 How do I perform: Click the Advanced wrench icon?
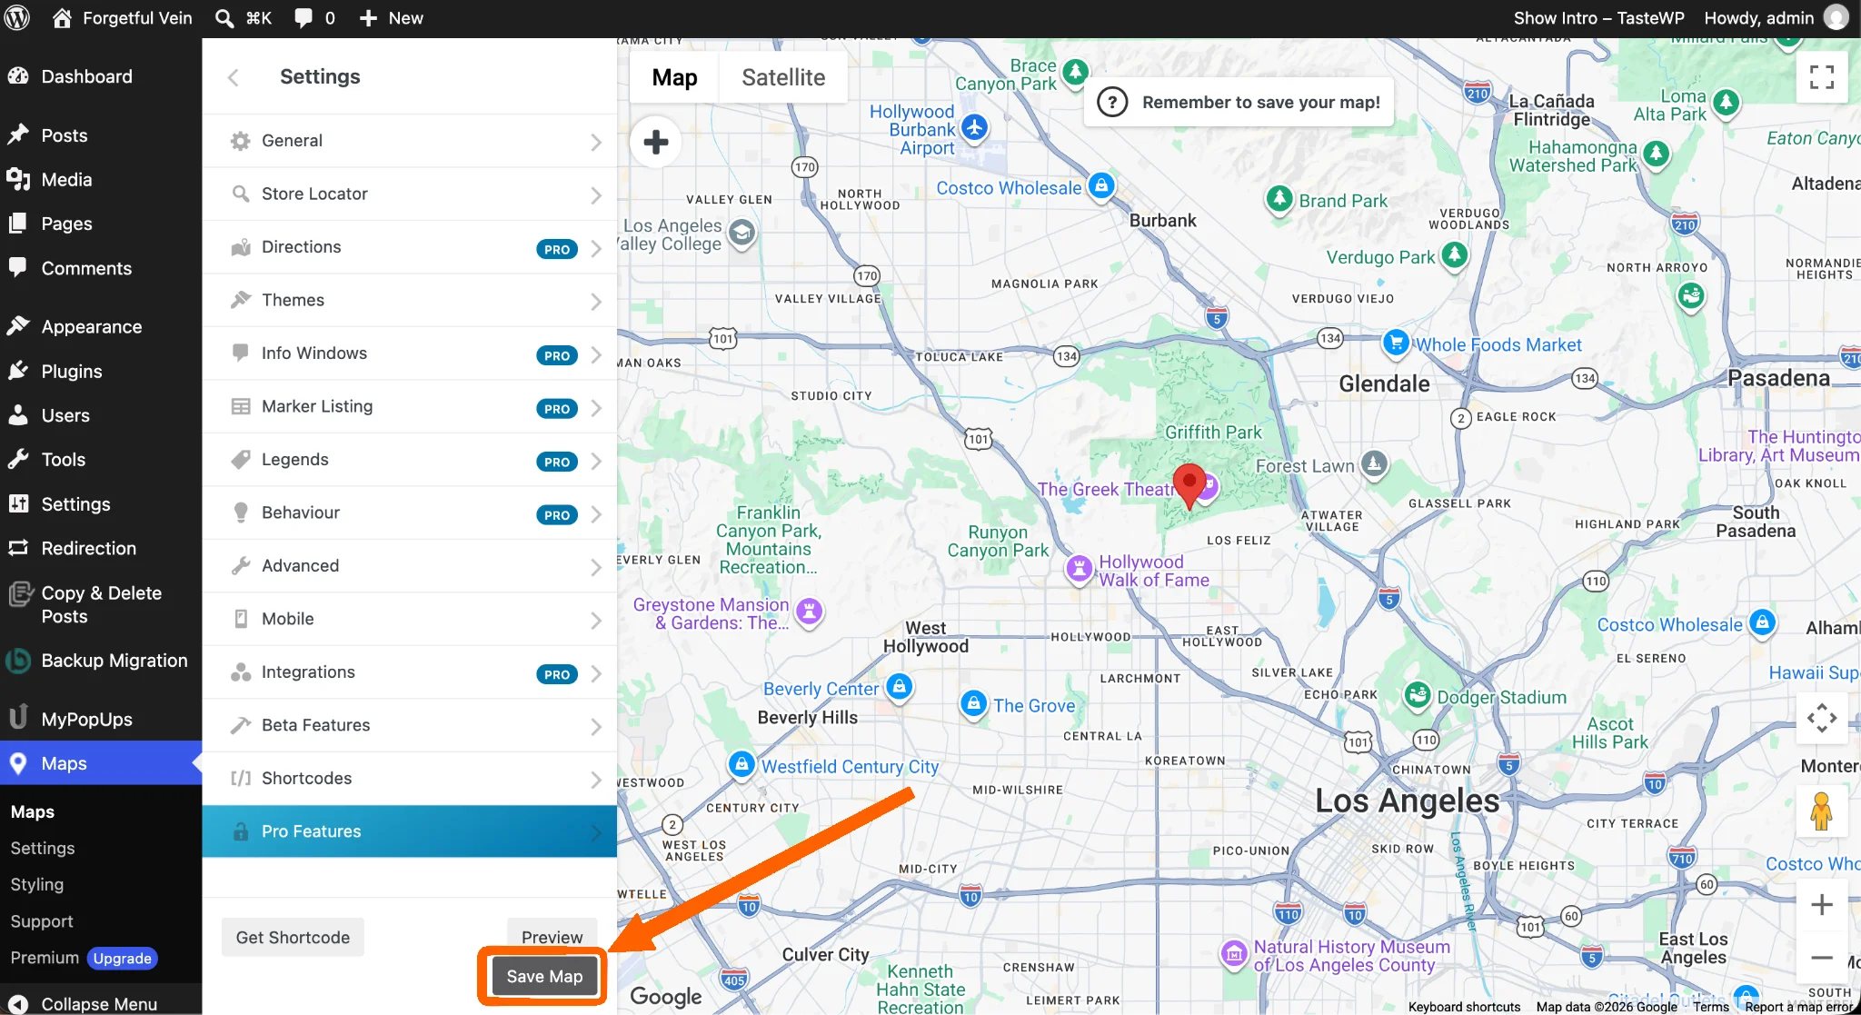coord(240,566)
